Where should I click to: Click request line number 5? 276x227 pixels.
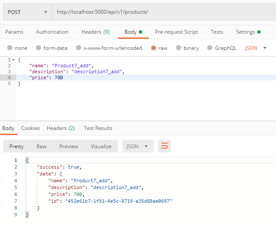click(9, 83)
